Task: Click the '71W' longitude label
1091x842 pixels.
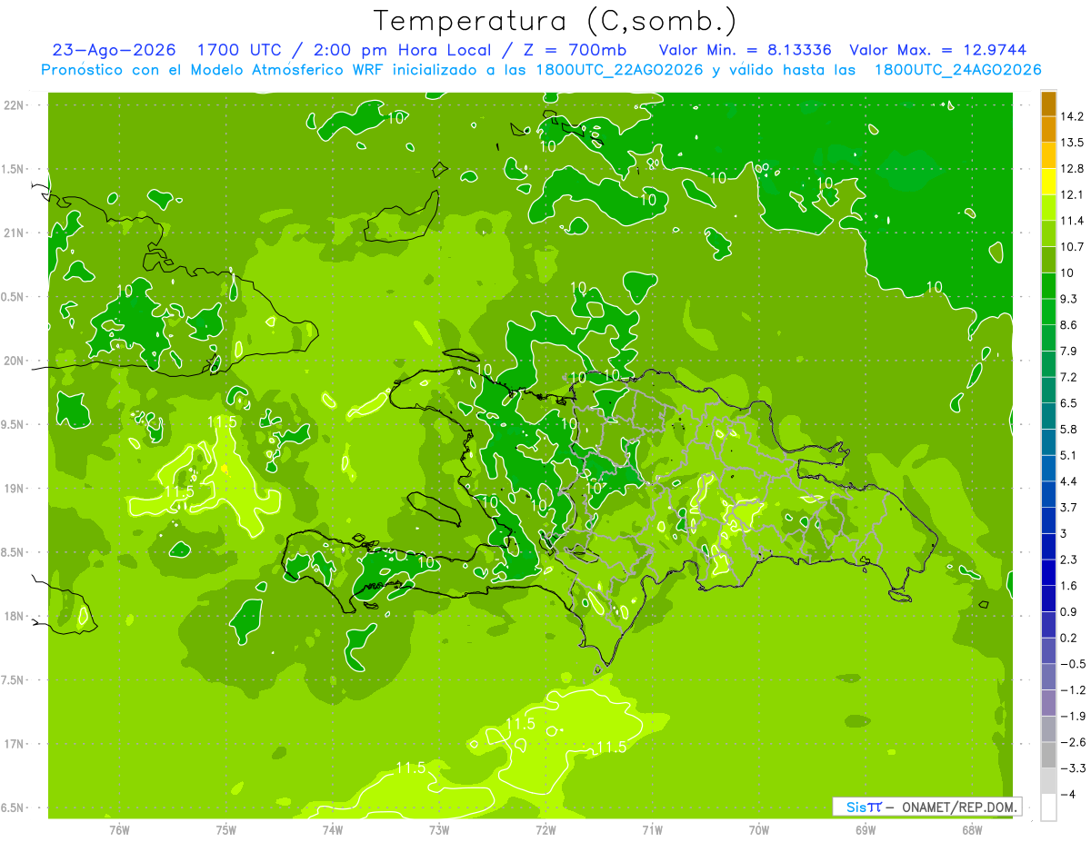Action: coord(652,830)
